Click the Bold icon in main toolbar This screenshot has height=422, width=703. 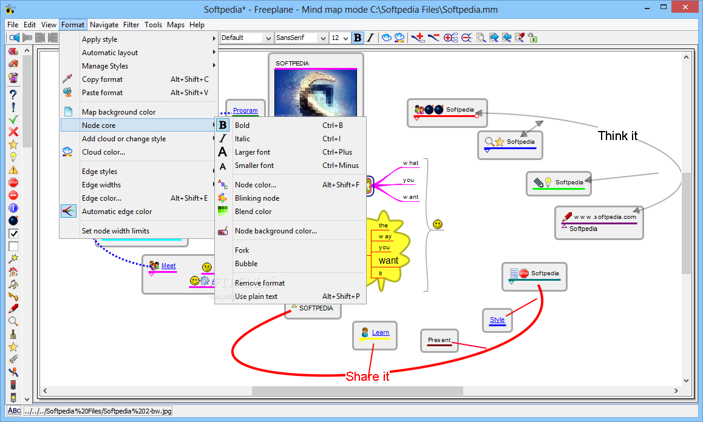[x=358, y=38]
